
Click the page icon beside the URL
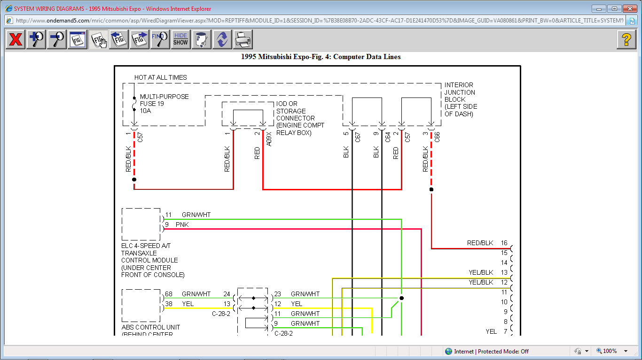point(9,21)
